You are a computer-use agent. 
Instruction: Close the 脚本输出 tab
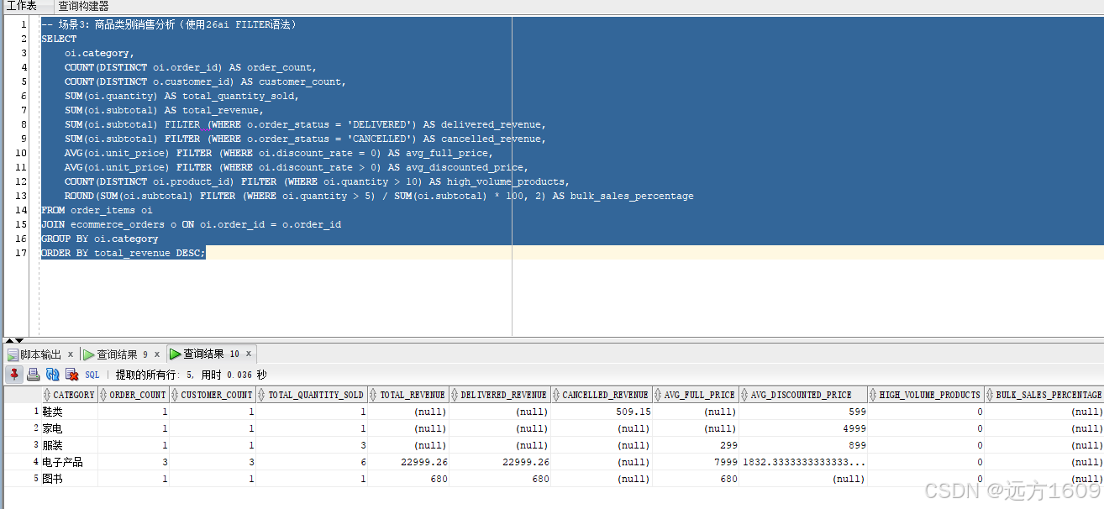tap(71, 354)
